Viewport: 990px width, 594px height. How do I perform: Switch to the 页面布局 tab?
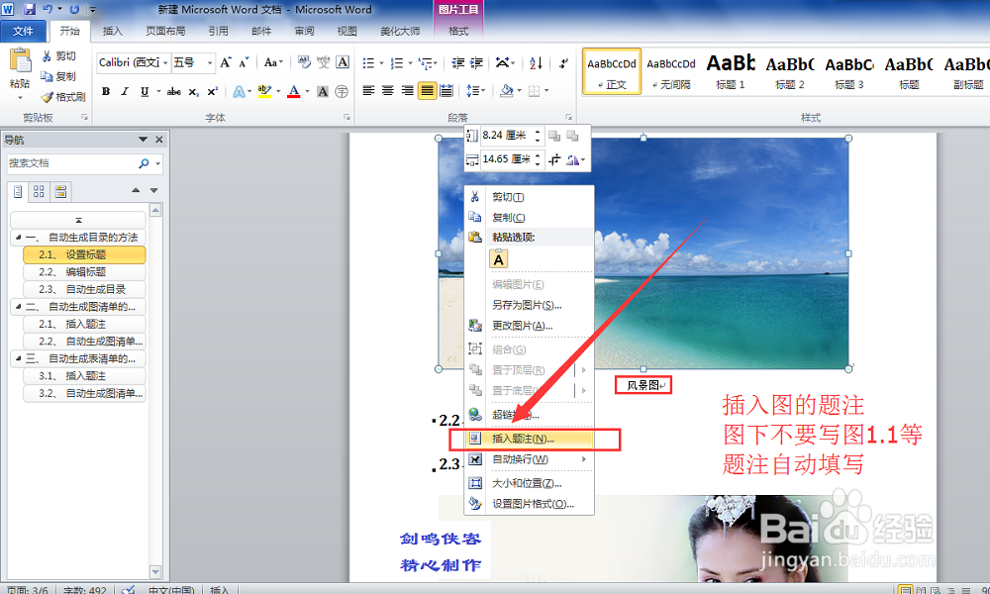click(165, 31)
